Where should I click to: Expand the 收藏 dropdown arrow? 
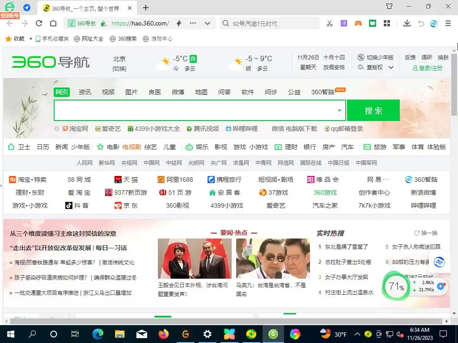(31, 39)
